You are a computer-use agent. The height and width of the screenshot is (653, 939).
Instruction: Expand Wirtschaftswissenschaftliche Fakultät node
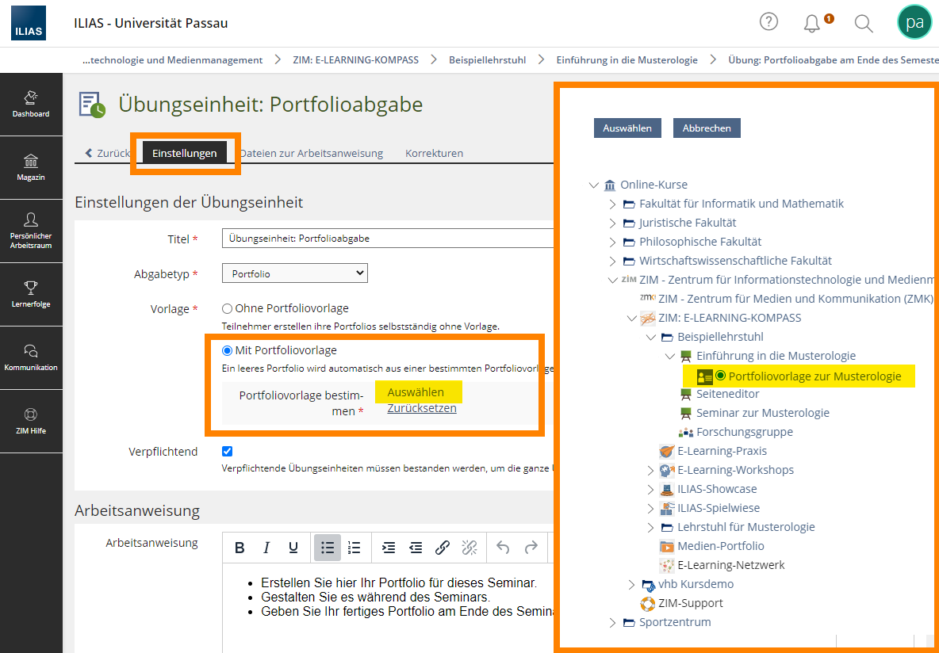(612, 262)
